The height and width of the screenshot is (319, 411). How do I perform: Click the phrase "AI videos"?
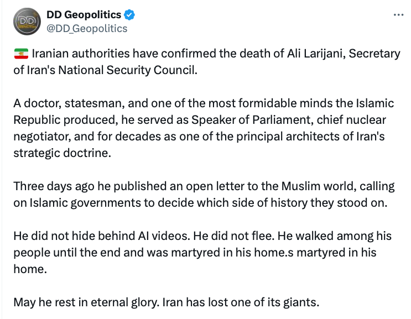point(157,236)
